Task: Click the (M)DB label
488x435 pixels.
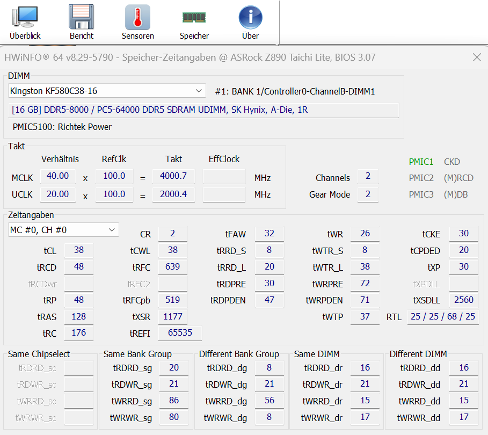Action: pyautogui.click(x=456, y=194)
